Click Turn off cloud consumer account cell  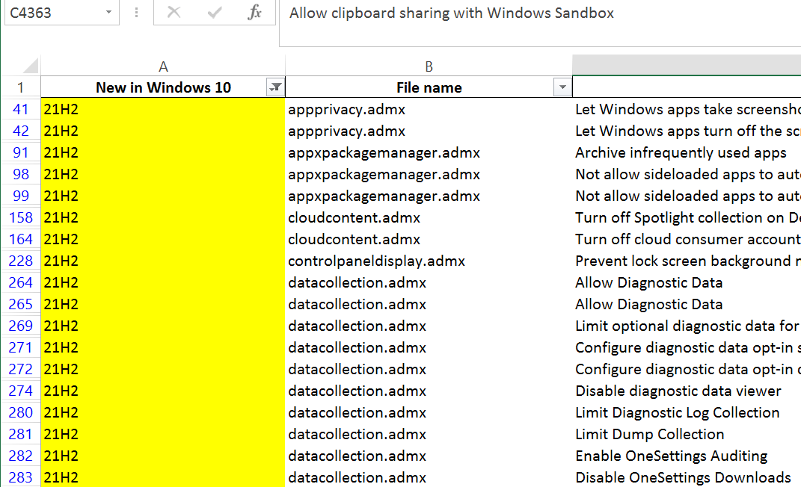pos(687,239)
